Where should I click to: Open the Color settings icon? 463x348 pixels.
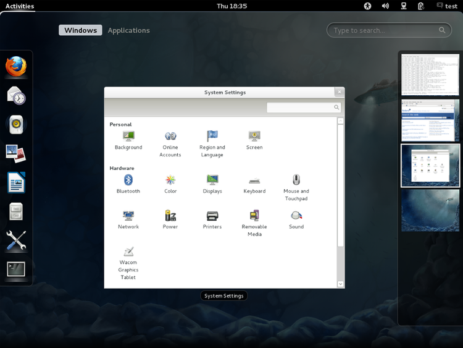coord(170,180)
